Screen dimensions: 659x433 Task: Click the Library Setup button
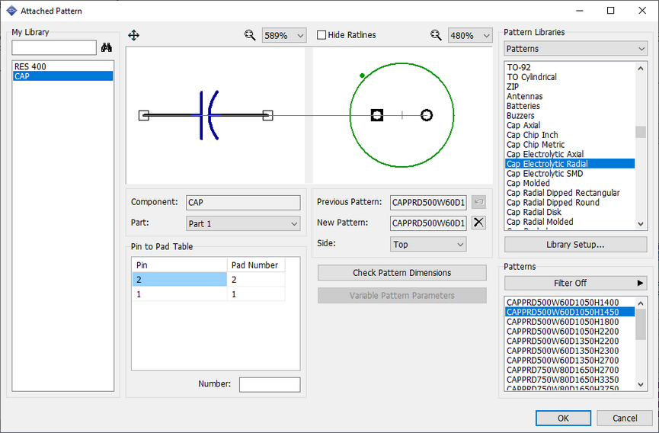[x=575, y=244]
